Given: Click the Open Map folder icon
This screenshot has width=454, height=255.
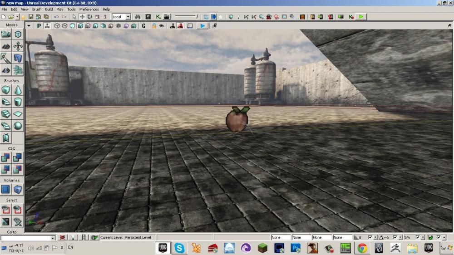Looking at the screenshot, I should (11, 17).
